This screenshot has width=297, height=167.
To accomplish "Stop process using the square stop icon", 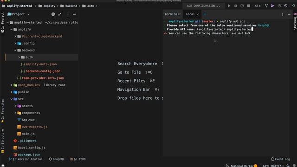I will 249,6.
